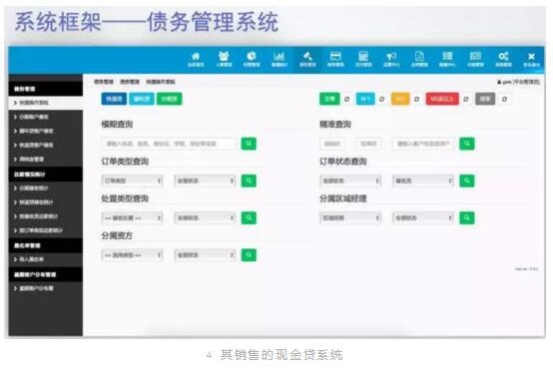Click the X exit icon in navigation
Screen dimensions: 553x368
531,59
